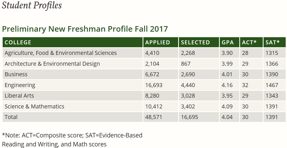Click the ACT* column header
Screen dimensions: 287x148
click(249, 42)
